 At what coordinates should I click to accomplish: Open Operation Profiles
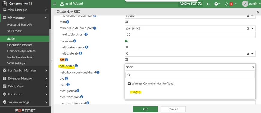[20, 45]
